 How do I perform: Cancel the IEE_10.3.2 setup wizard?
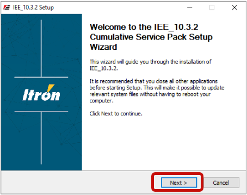pos(221,183)
